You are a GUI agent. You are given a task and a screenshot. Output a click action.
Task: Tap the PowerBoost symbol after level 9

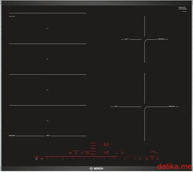(140, 159)
